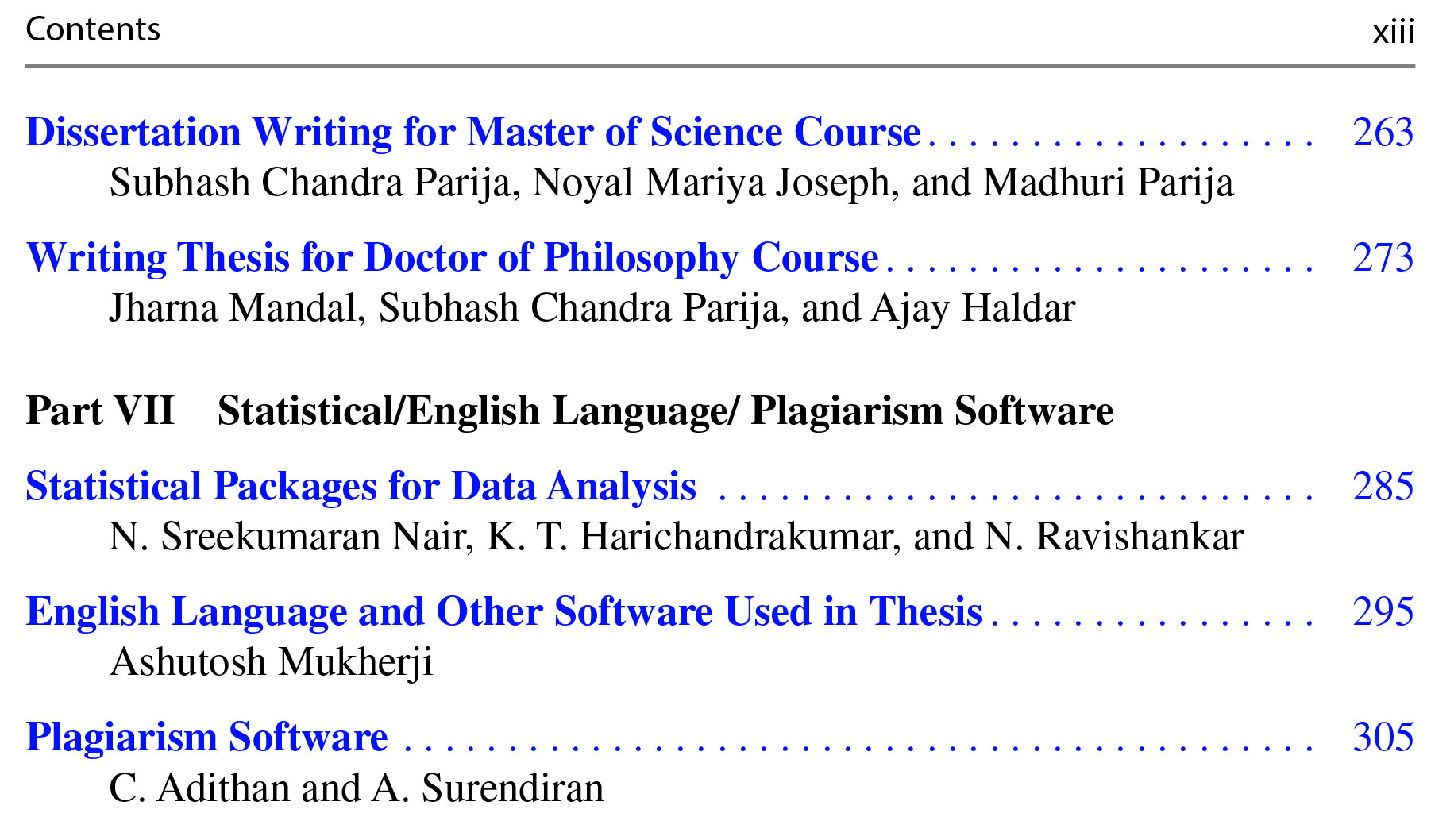
Task: Click author name Madhuri Parija
Action: pos(1108,183)
